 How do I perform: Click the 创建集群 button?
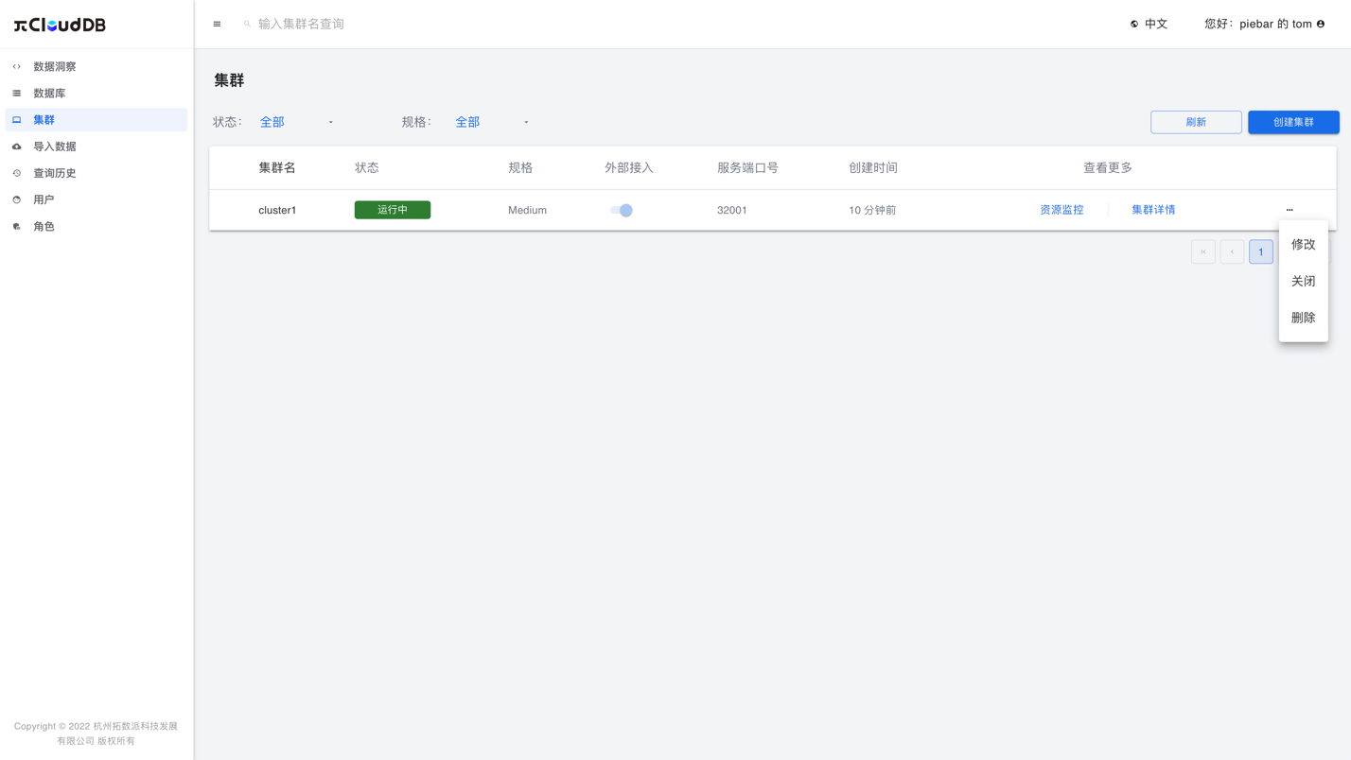coord(1293,122)
